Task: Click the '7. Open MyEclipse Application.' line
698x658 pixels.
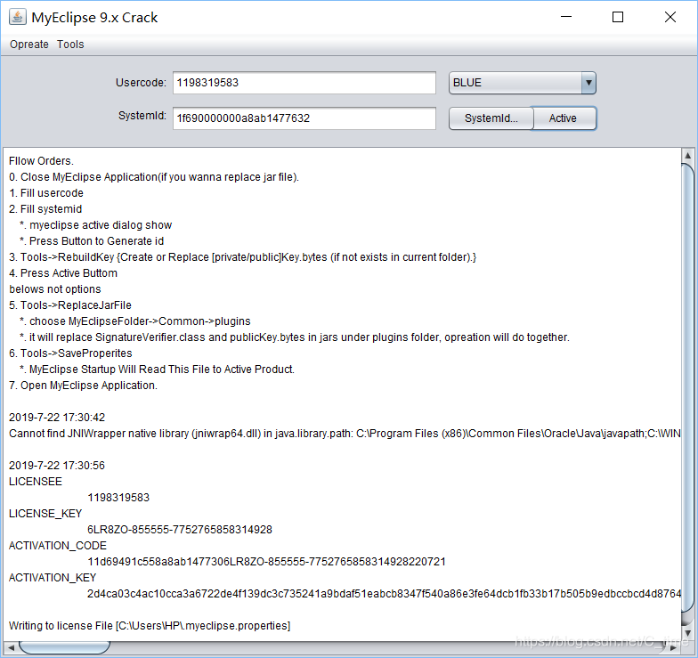Action: [x=84, y=385]
